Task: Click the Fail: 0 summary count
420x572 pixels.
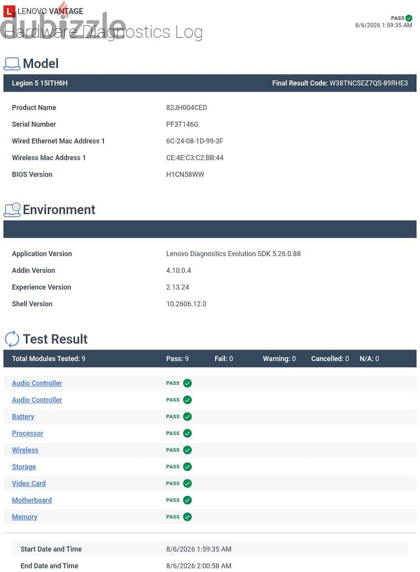Action: (x=224, y=358)
